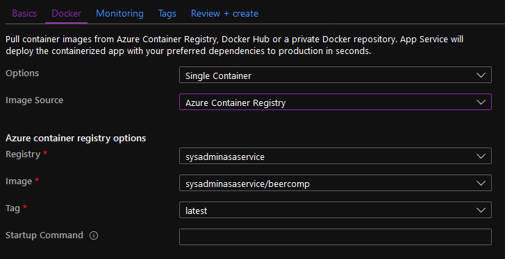505x259 pixels.
Task: Click the chevron arrow in the Registry field
Action: pyautogui.click(x=481, y=156)
